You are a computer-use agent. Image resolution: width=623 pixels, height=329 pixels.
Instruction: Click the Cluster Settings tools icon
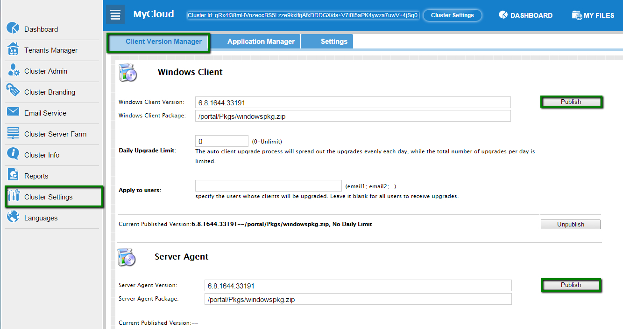click(x=14, y=196)
